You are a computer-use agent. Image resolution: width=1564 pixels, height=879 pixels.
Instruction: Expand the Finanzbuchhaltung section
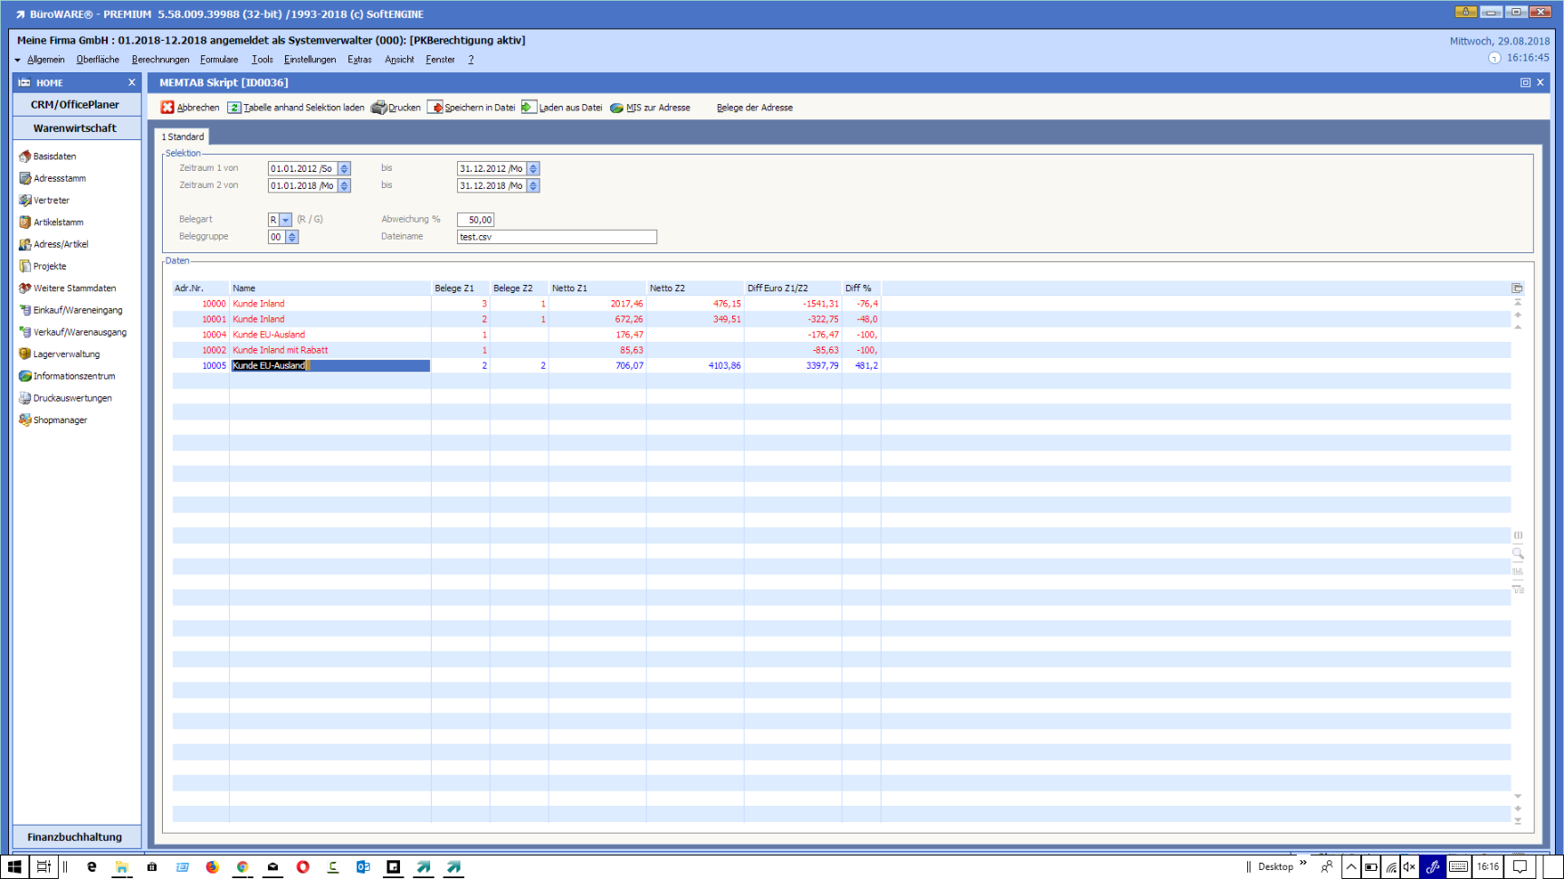pyautogui.click(x=75, y=836)
